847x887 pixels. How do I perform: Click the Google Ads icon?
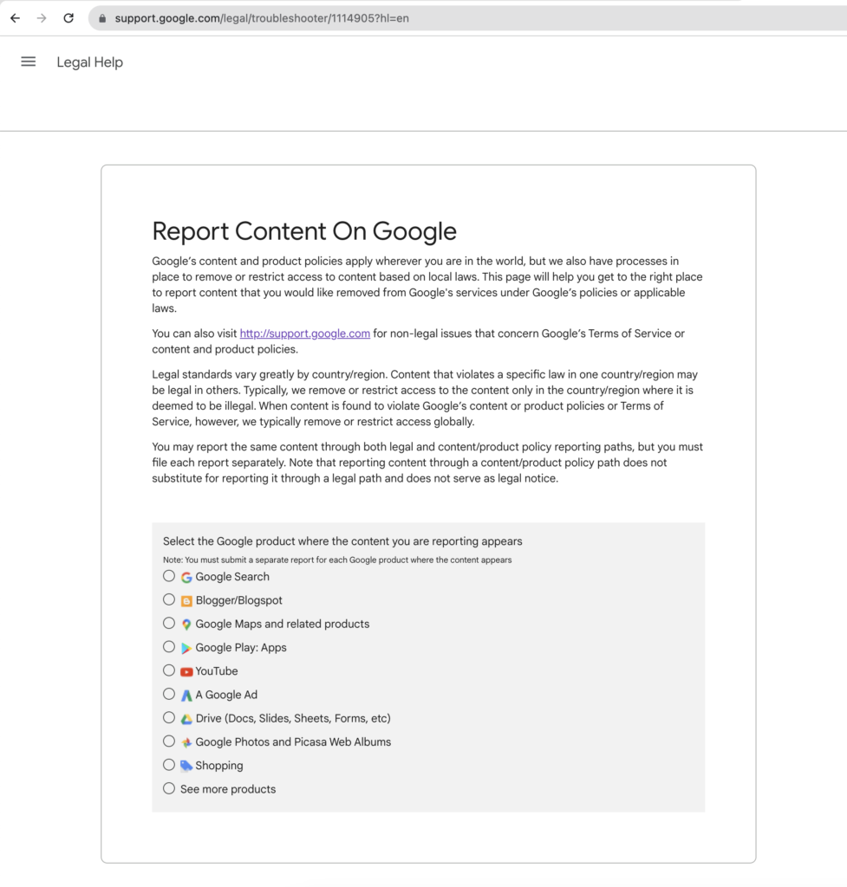click(x=186, y=696)
